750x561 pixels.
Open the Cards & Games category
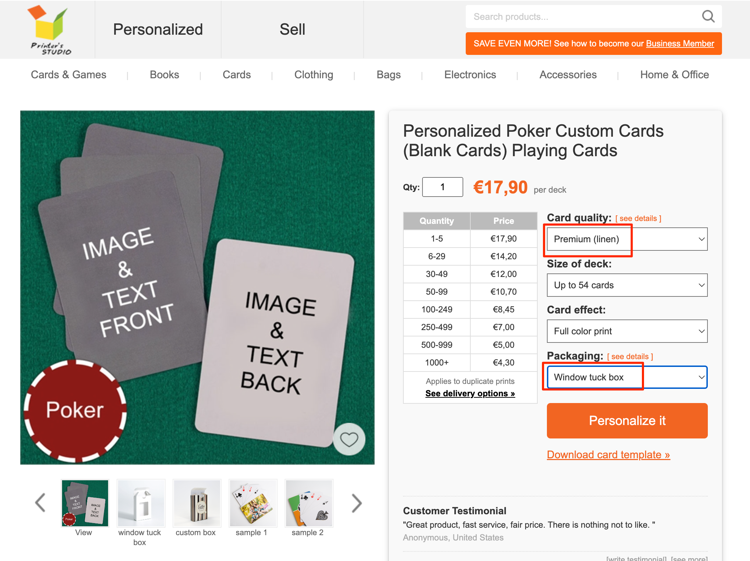(68, 75)
